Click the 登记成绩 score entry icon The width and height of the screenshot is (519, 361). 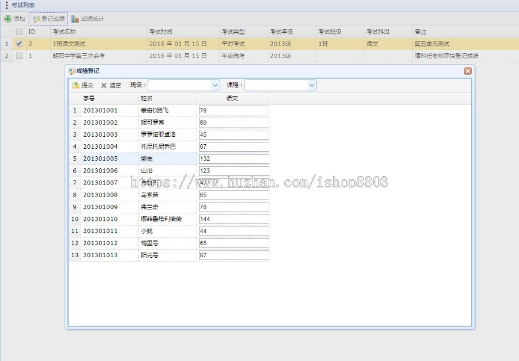tap(35, 18)
